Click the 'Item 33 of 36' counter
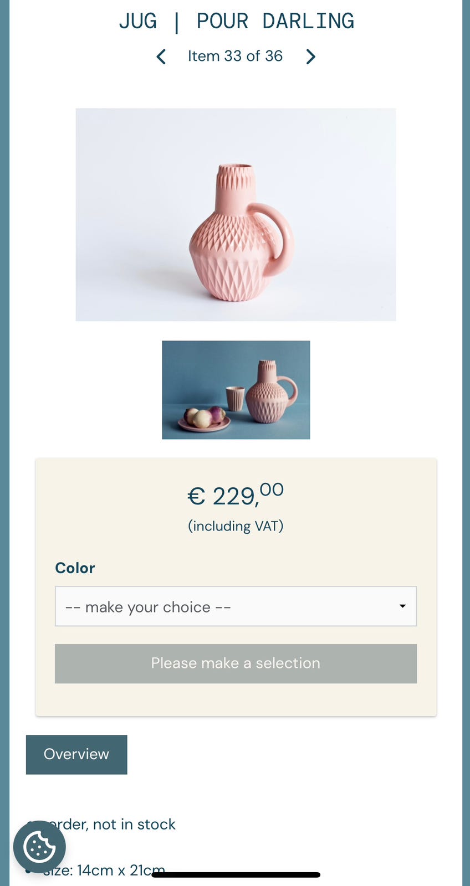 tap(235, 56)
